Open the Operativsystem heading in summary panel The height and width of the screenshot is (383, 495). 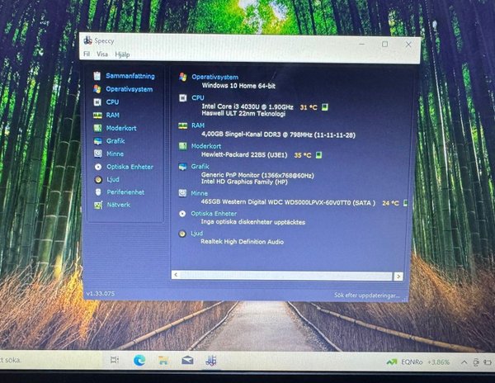tap(215, 77)
